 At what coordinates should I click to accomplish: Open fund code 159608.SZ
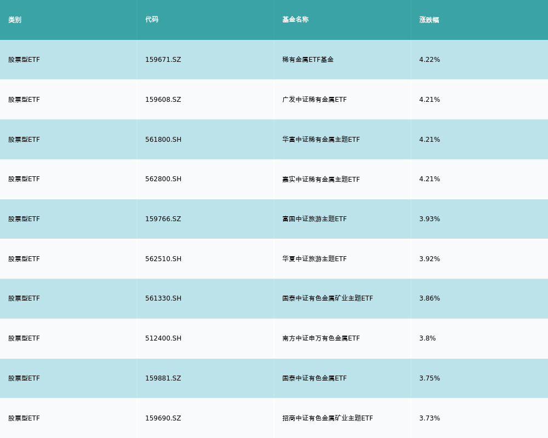coord(163,100)
